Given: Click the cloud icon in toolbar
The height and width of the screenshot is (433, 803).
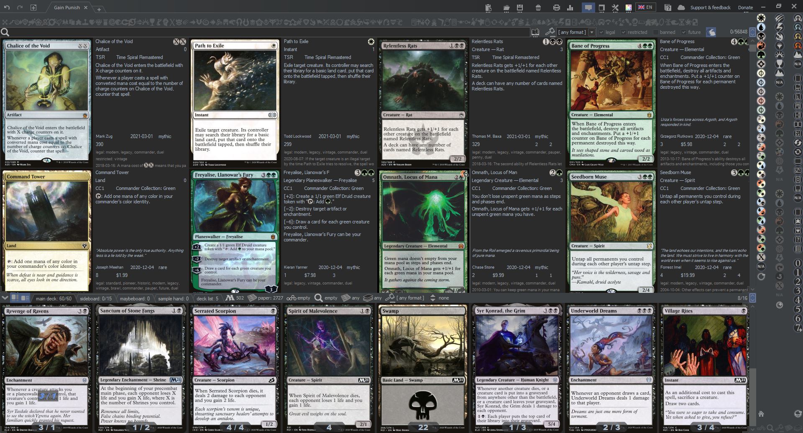Looking at the screenshot, I should coord(681,8).
